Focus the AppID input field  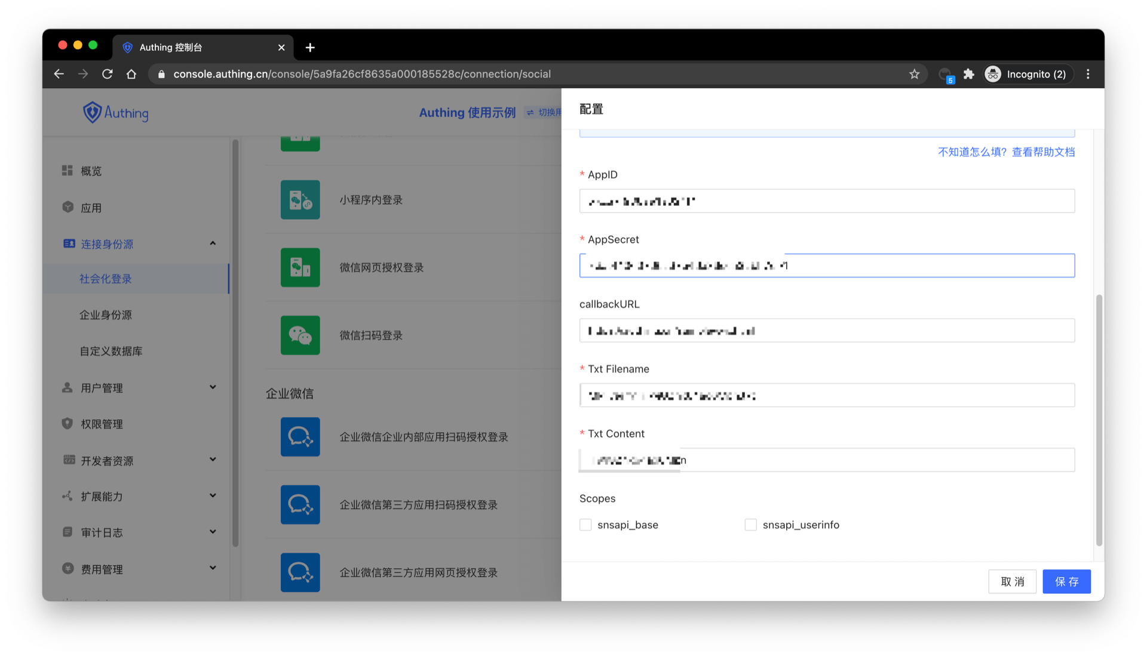tap(826, 201)
